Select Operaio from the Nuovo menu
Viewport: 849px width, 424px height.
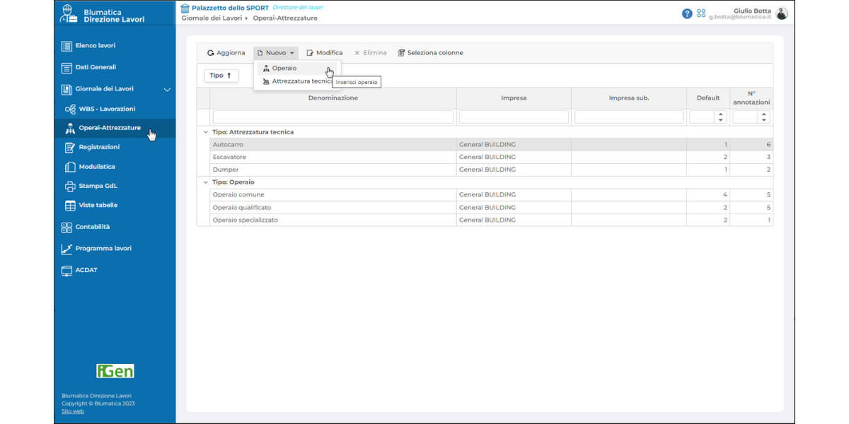point(284,69)
